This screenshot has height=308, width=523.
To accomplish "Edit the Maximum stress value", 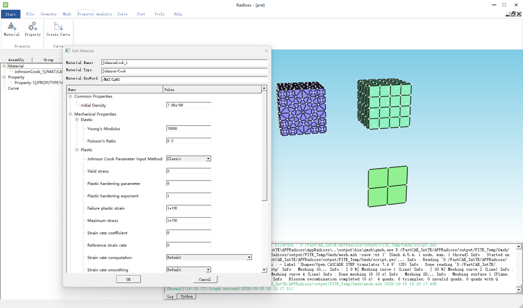I will click(x=188, y=220).
